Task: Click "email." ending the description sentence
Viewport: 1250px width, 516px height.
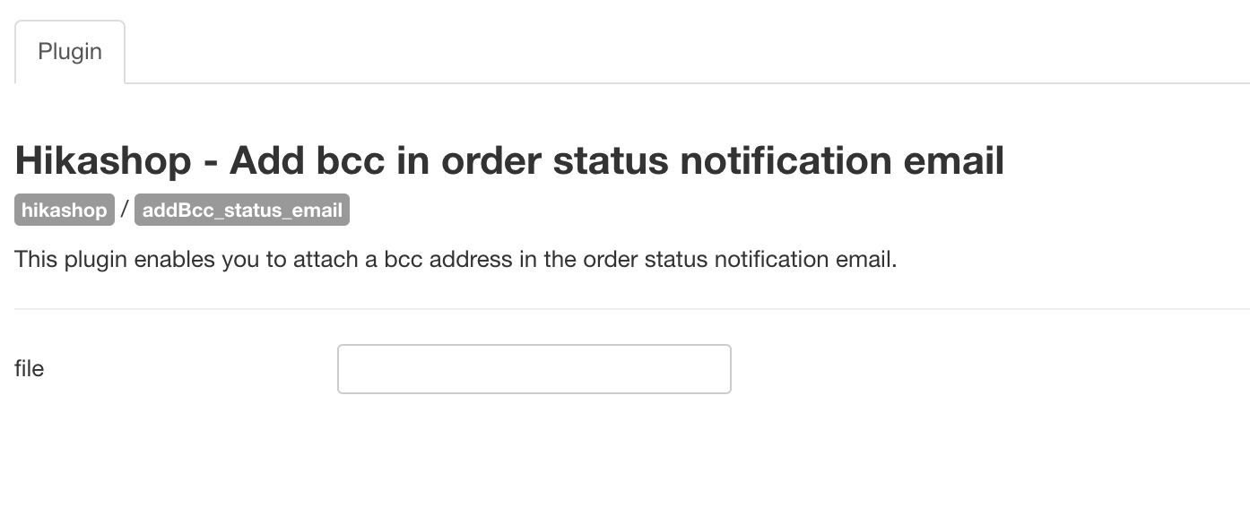Action: click(867, 261)
